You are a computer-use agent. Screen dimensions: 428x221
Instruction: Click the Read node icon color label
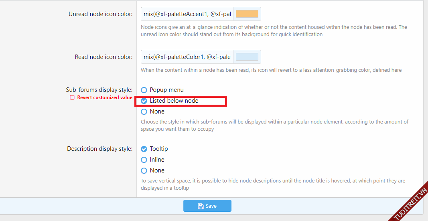pyautogui.click(x=103, y=57)
